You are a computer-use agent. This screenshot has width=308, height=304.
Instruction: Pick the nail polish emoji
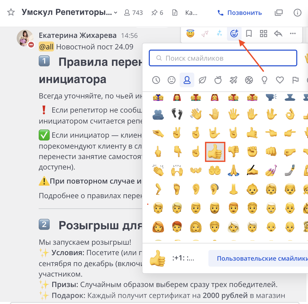271,170
